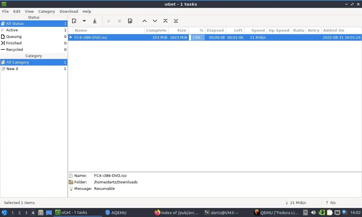Switch to workspace 3
This screenshot has height=217, width=362.
click(26, 212)
